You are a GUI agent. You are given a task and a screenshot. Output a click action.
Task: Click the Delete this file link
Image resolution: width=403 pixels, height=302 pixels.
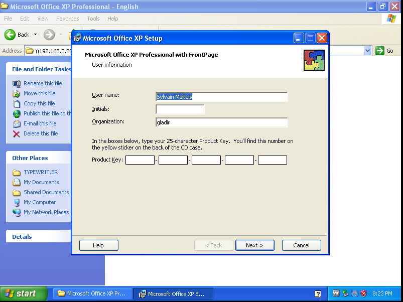(x=41, y=133)
